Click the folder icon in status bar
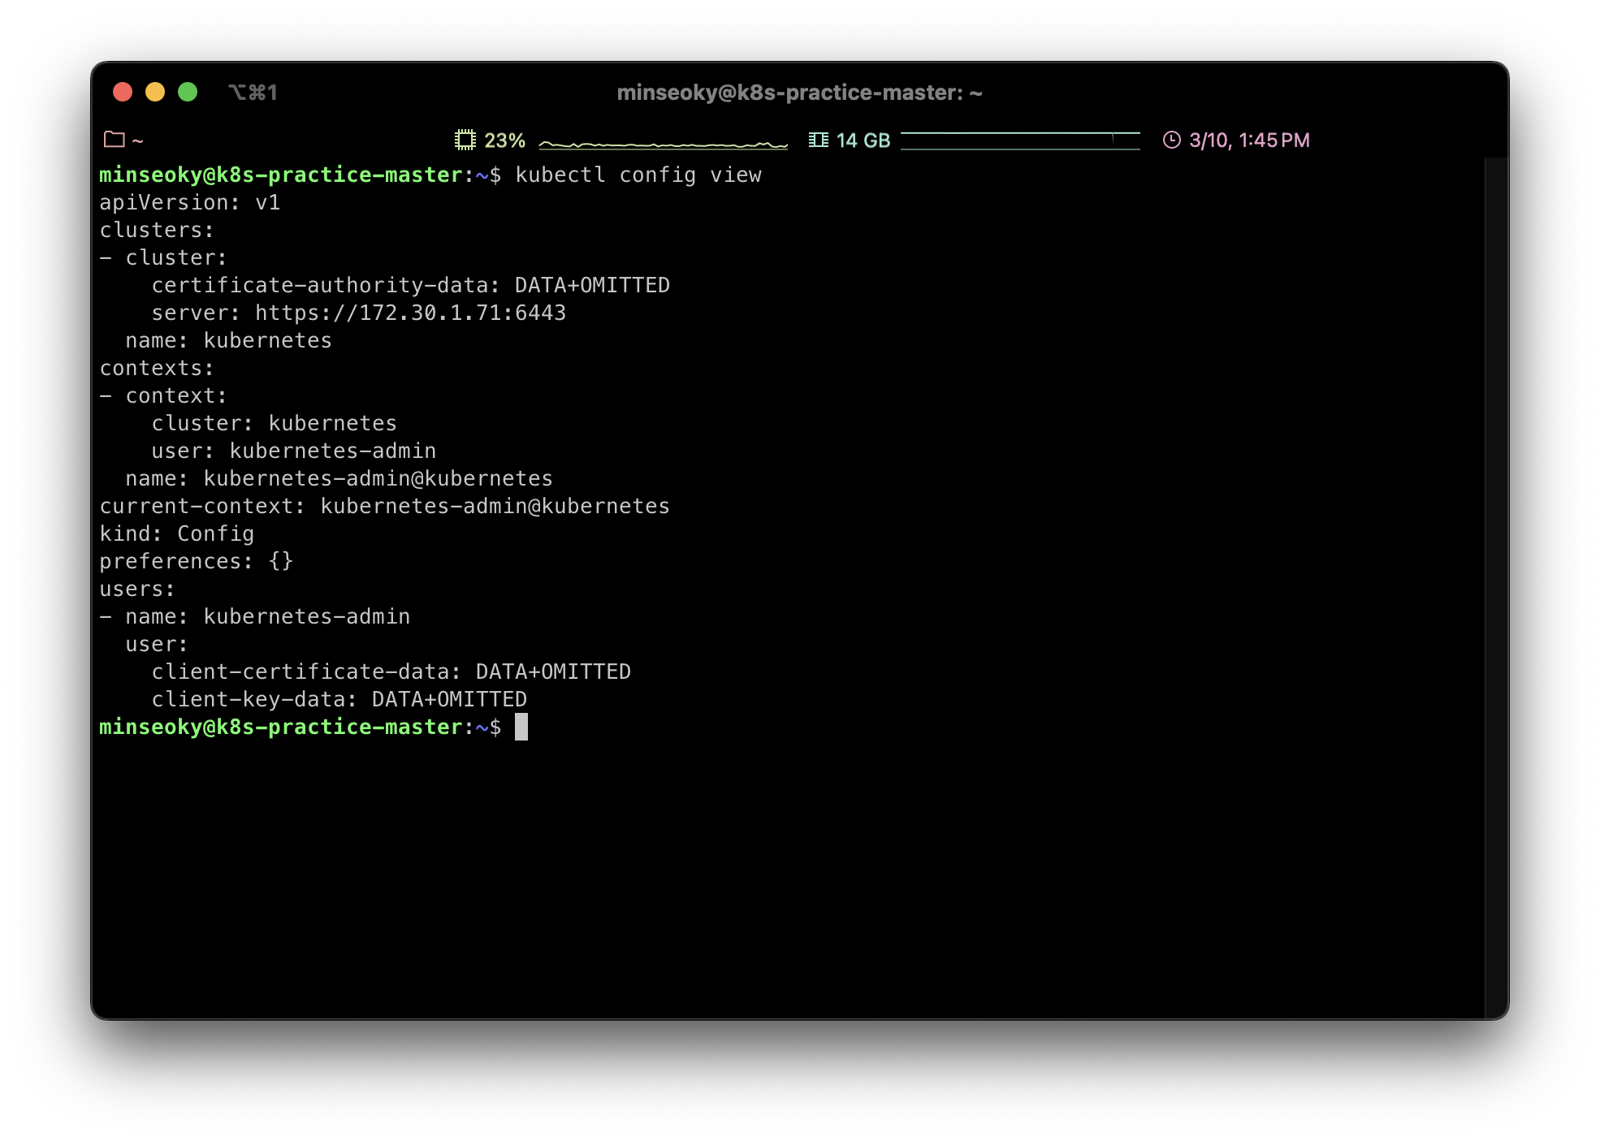 115,140
